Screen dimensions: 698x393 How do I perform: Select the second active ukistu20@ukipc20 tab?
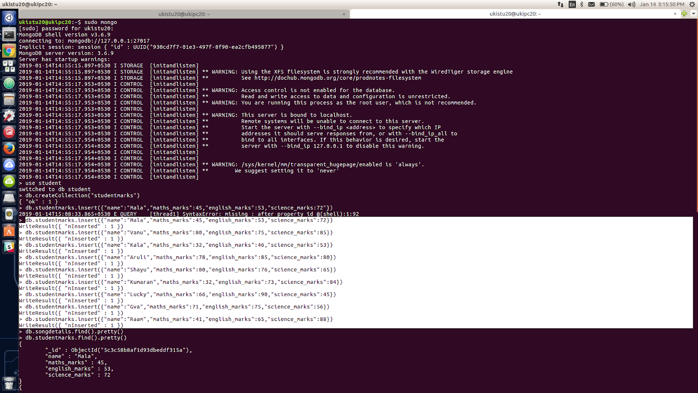515,14
